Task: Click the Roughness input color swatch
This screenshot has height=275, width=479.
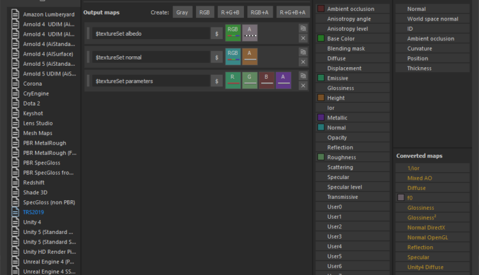Action: point(321,157)
